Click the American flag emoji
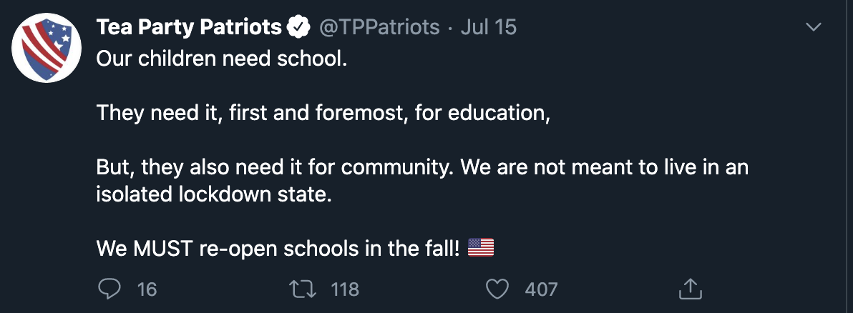 (481, 248)
